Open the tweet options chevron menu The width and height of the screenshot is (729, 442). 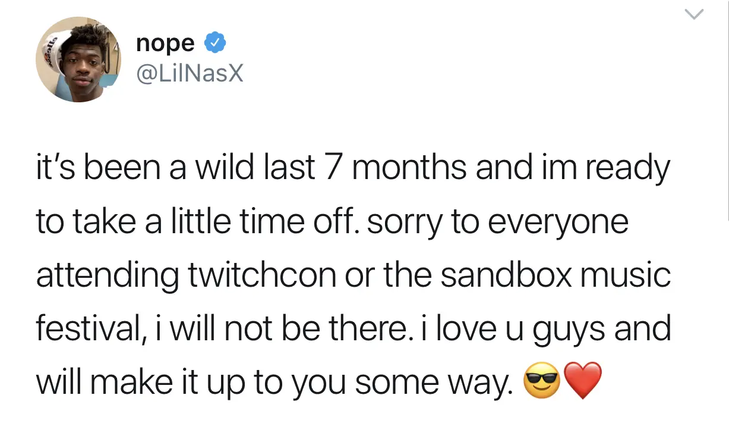693,15
